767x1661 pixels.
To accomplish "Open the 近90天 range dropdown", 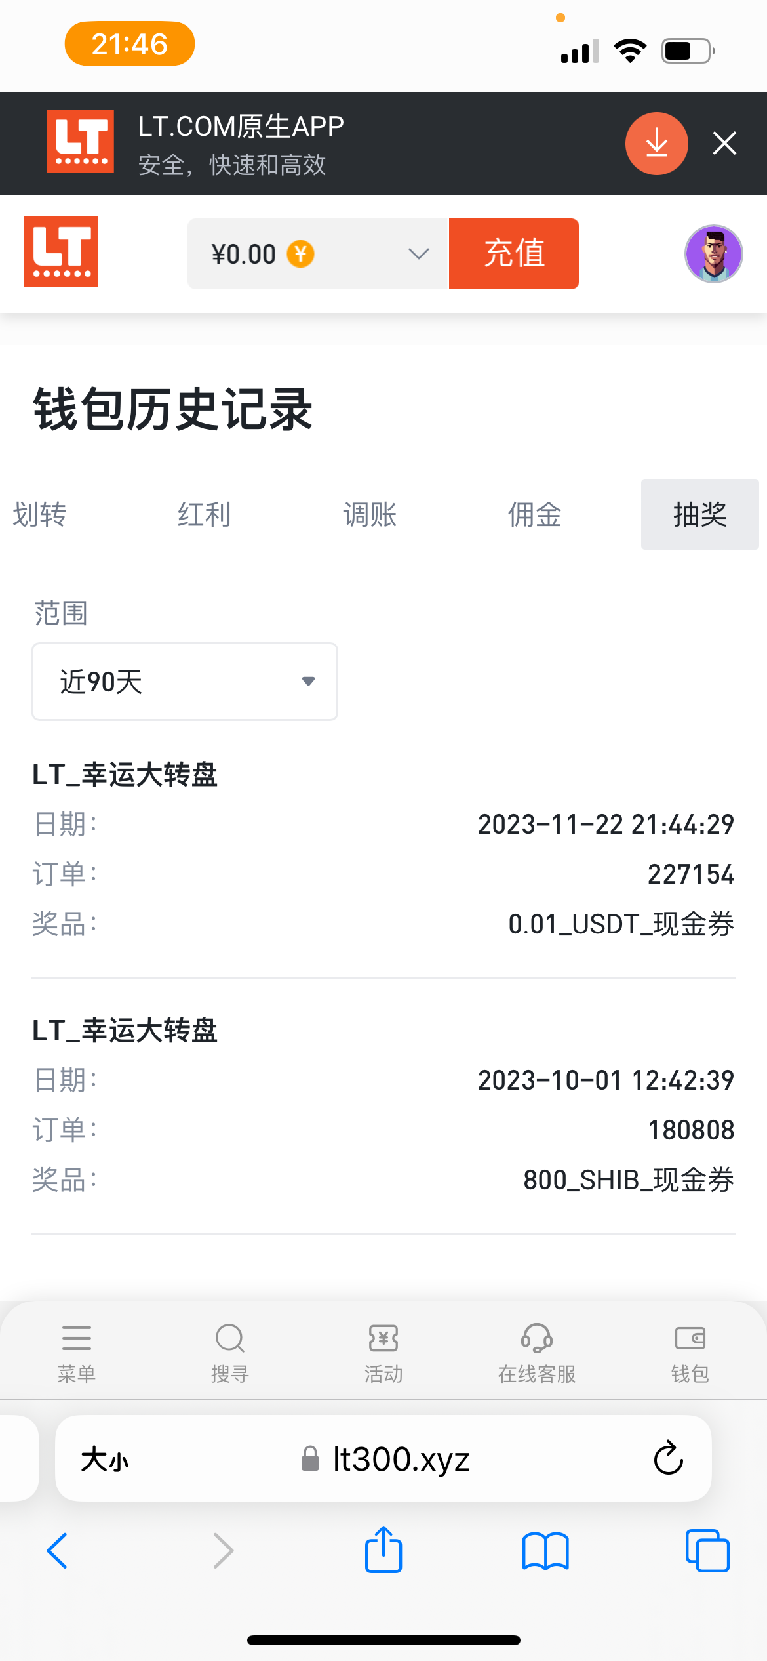I will (x=185, y=682).
